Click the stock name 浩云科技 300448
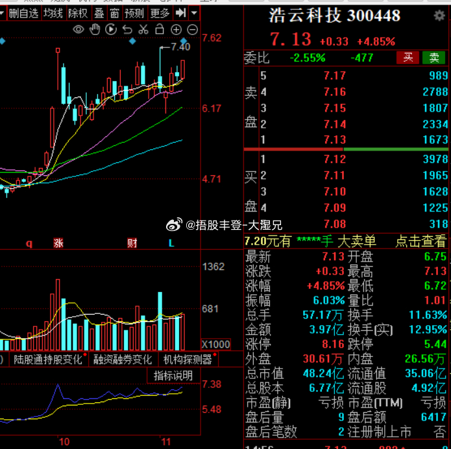The height and width of the screenshot is (449, 451). click(x=334, y=16)
